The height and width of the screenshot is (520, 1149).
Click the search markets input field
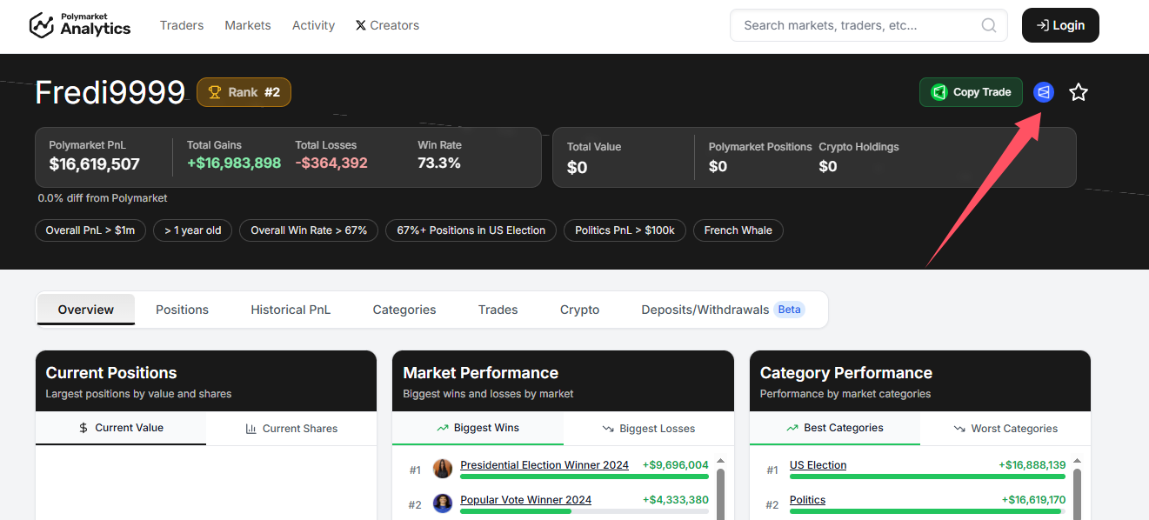click(x=857, y=25)
